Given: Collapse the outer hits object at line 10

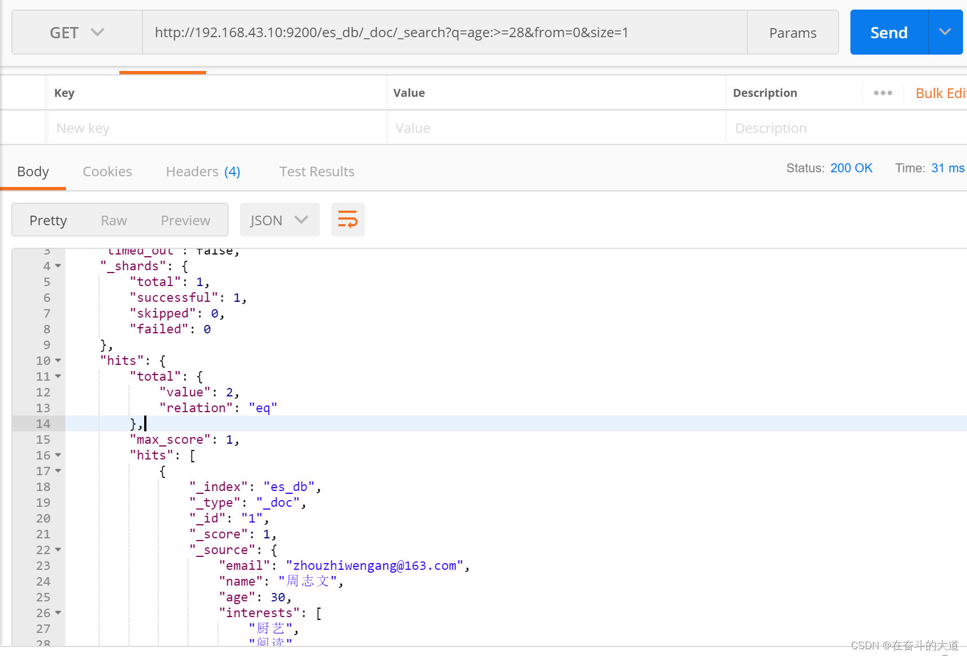Looking at the screenshot, I should coord(58,360).
